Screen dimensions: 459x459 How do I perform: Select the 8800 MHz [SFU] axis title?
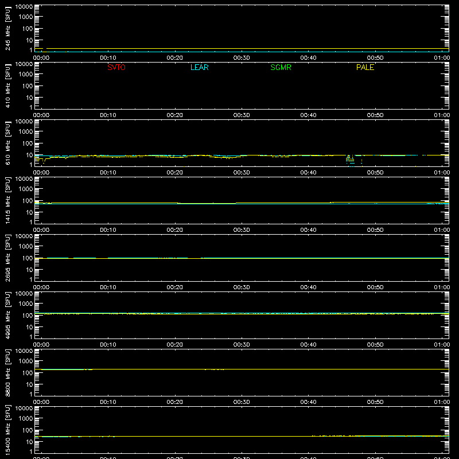tap(7, 372)
